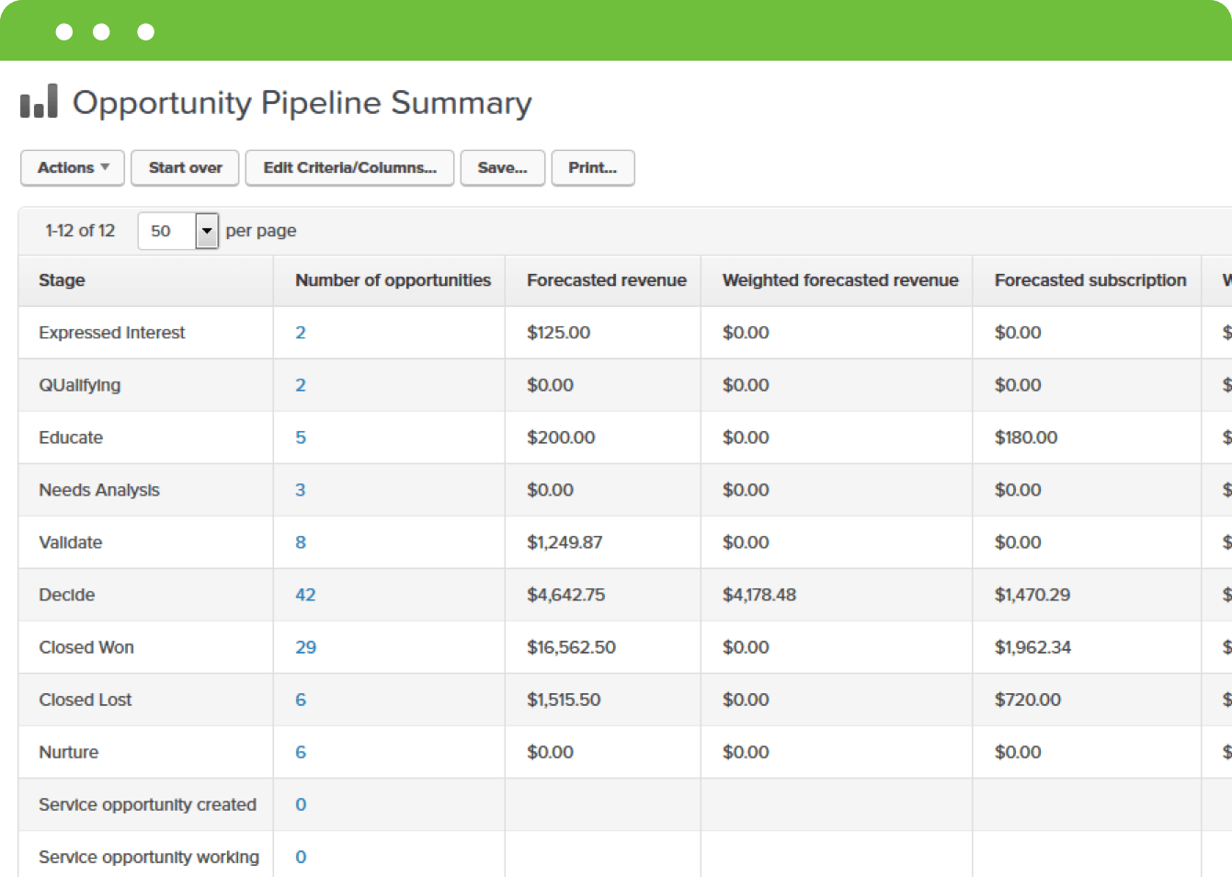Click the 50 per page field

coord(165,231)
